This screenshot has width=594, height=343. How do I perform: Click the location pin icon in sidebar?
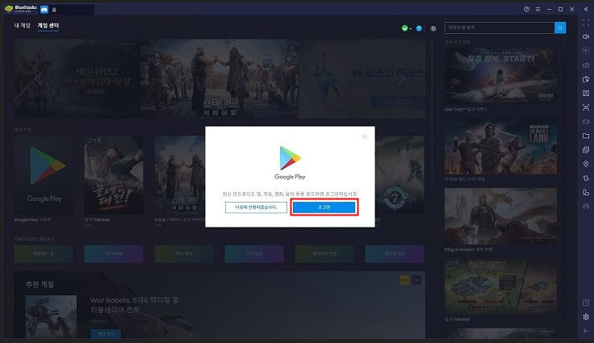[x=586, y=164]
